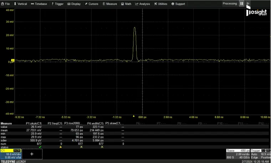Viewport: 271px width, 163px height.
Task: Click the P4 status X icon
Action: tap(102, 147)
